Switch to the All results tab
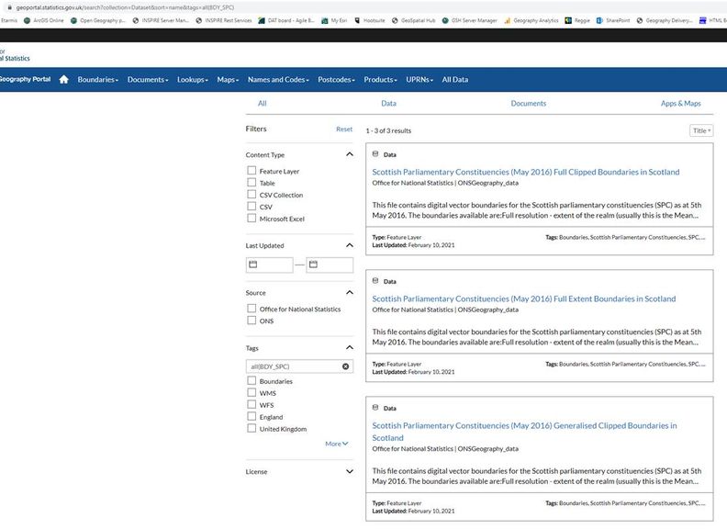The image size is (727, 529). [x=262, y=103]
